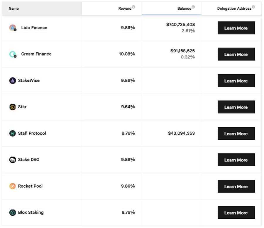The image size is (264, 228).
Task: Click the StakeWise logo icon
Action: point(12,80)
